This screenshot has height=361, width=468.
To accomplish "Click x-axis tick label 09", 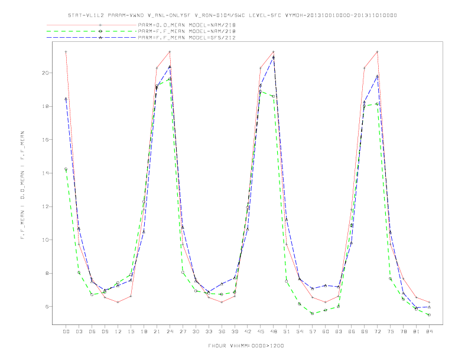I will point(105,332).
